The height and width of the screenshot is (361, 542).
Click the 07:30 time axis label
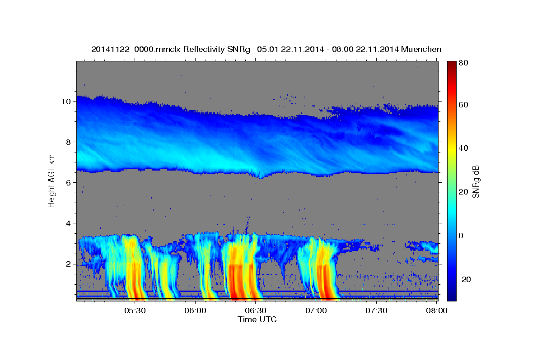point(376,310)
